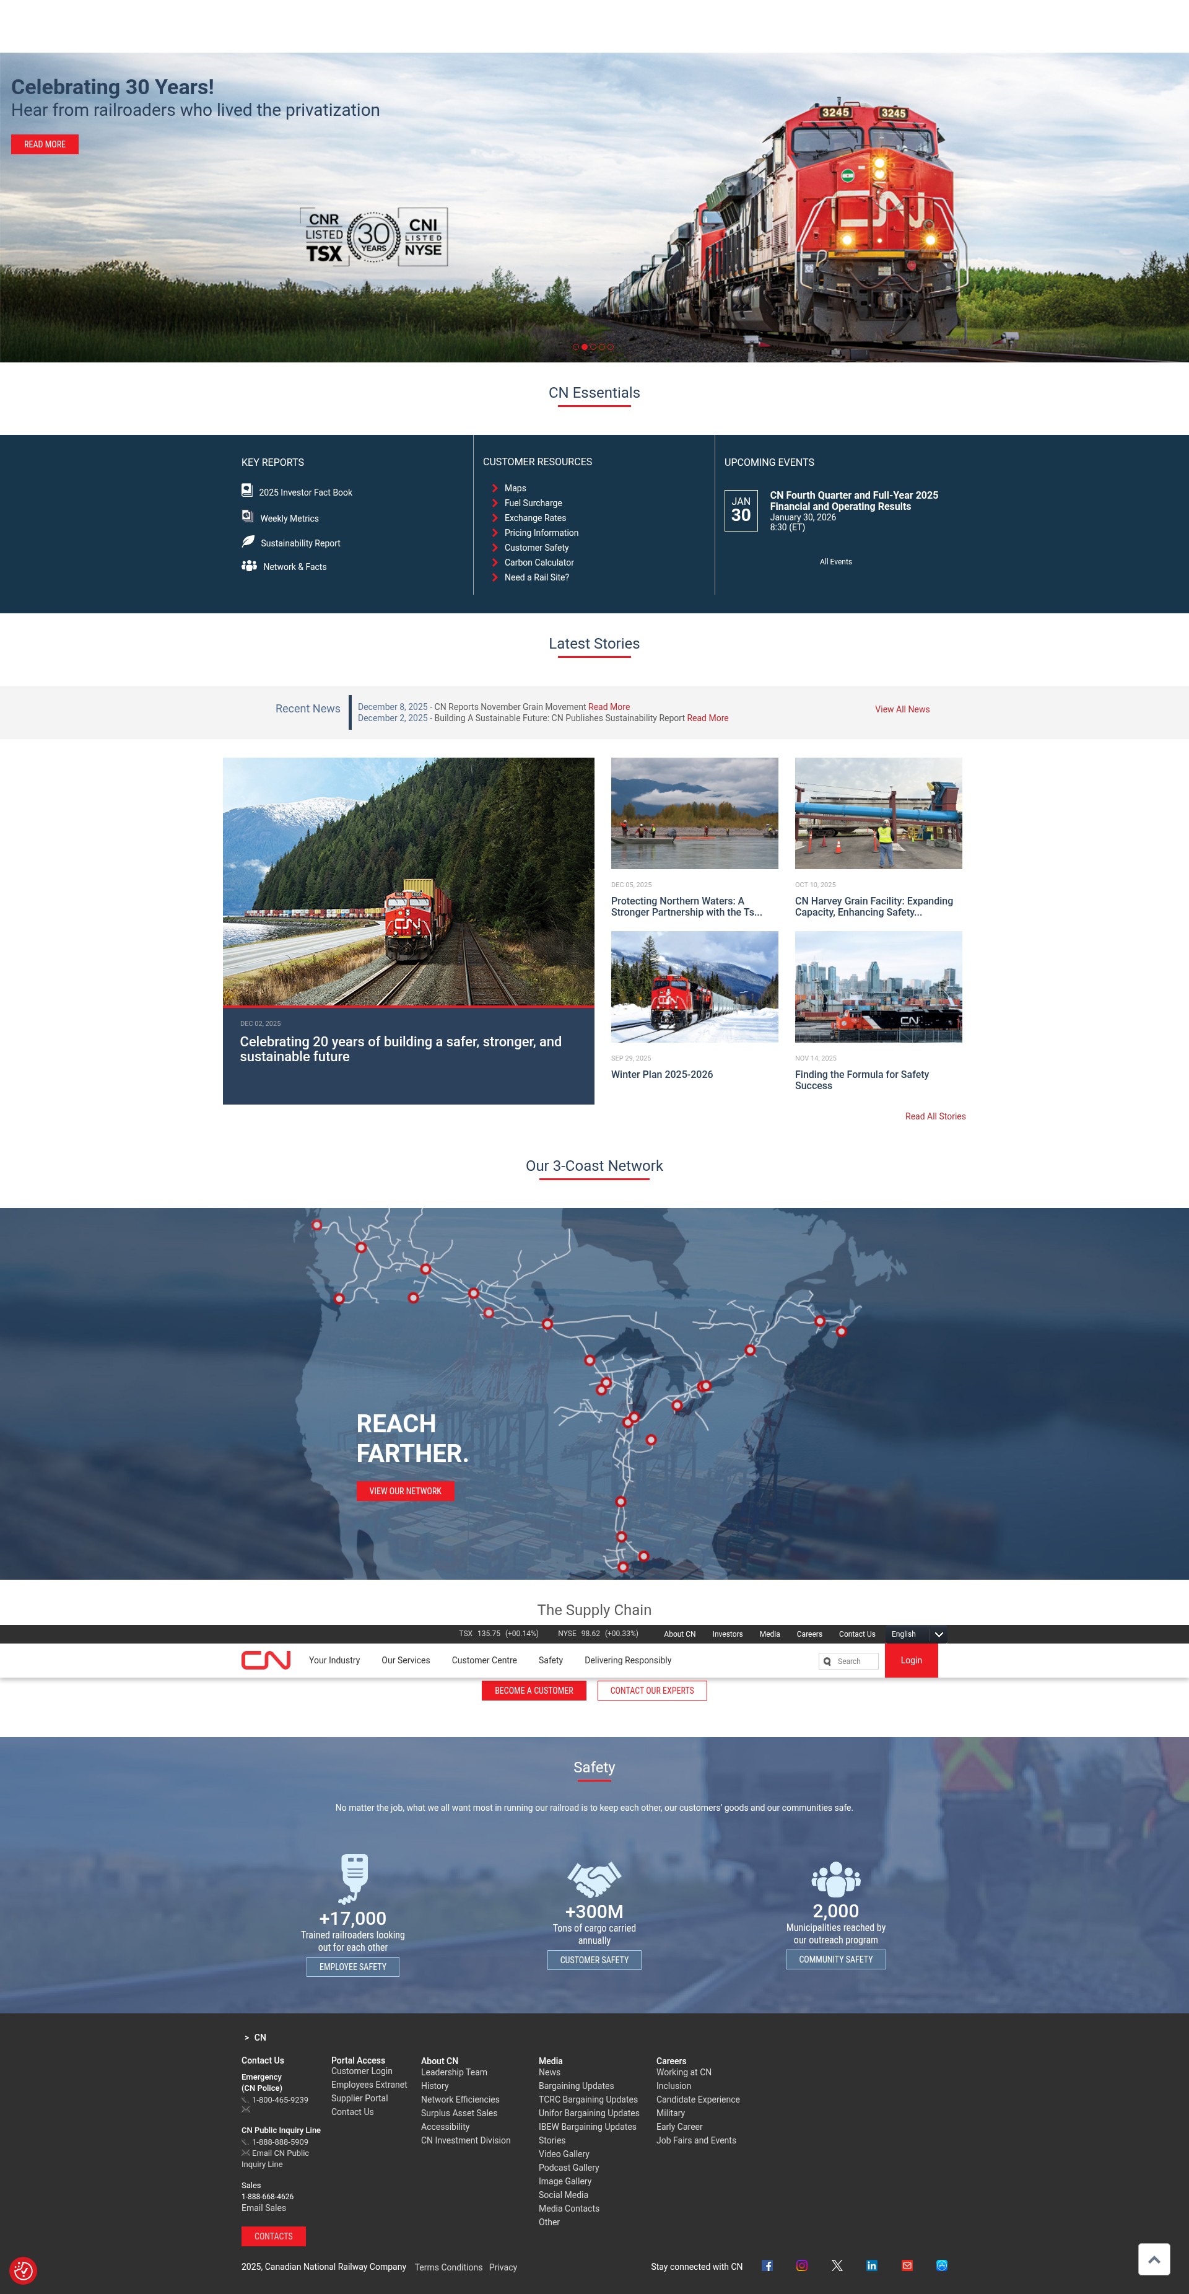Click the Investor Fact Book document icon
Screen dimensions: 1189x2294
[x=246, y=490]
